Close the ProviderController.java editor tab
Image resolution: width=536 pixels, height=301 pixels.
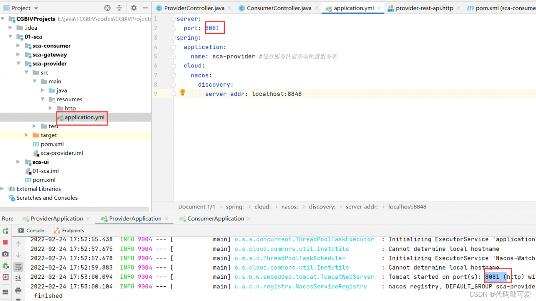[x=229, y=8]
